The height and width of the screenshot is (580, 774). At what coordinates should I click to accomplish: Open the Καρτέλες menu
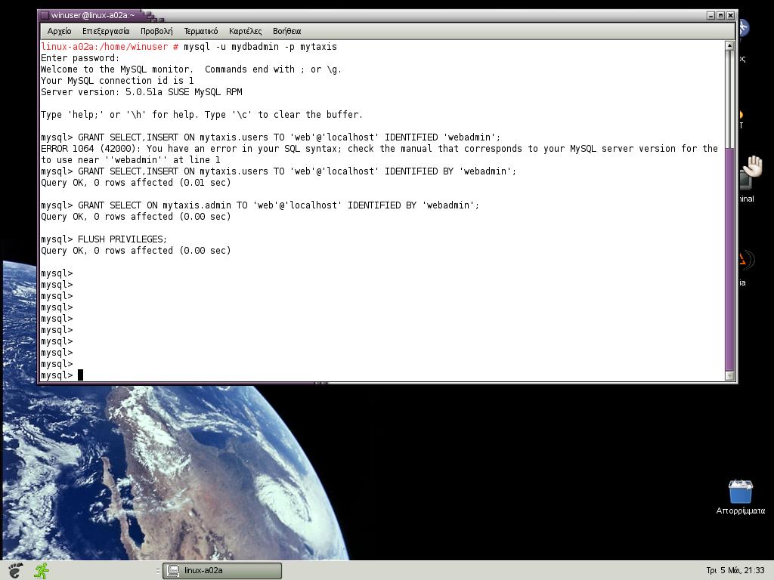tap(245, 31)
